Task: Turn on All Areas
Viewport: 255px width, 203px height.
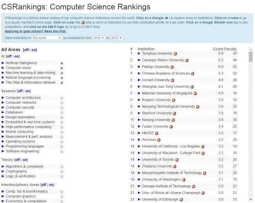Action: coord(34,50)
